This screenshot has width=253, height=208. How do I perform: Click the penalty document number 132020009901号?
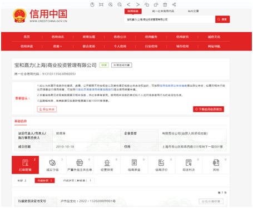click(103, 201)
